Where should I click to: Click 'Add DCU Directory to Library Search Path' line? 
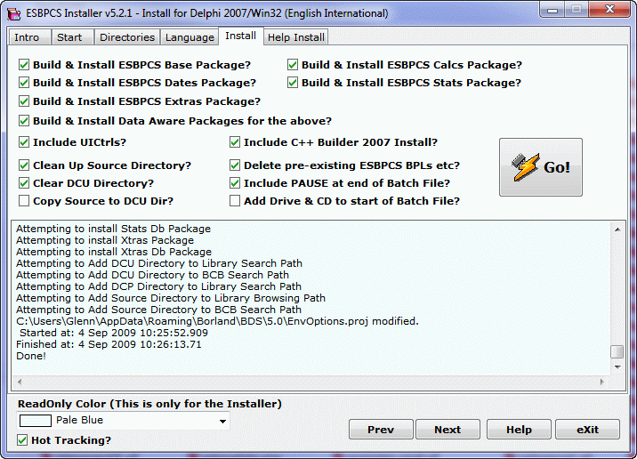click(x=159, y=263)
